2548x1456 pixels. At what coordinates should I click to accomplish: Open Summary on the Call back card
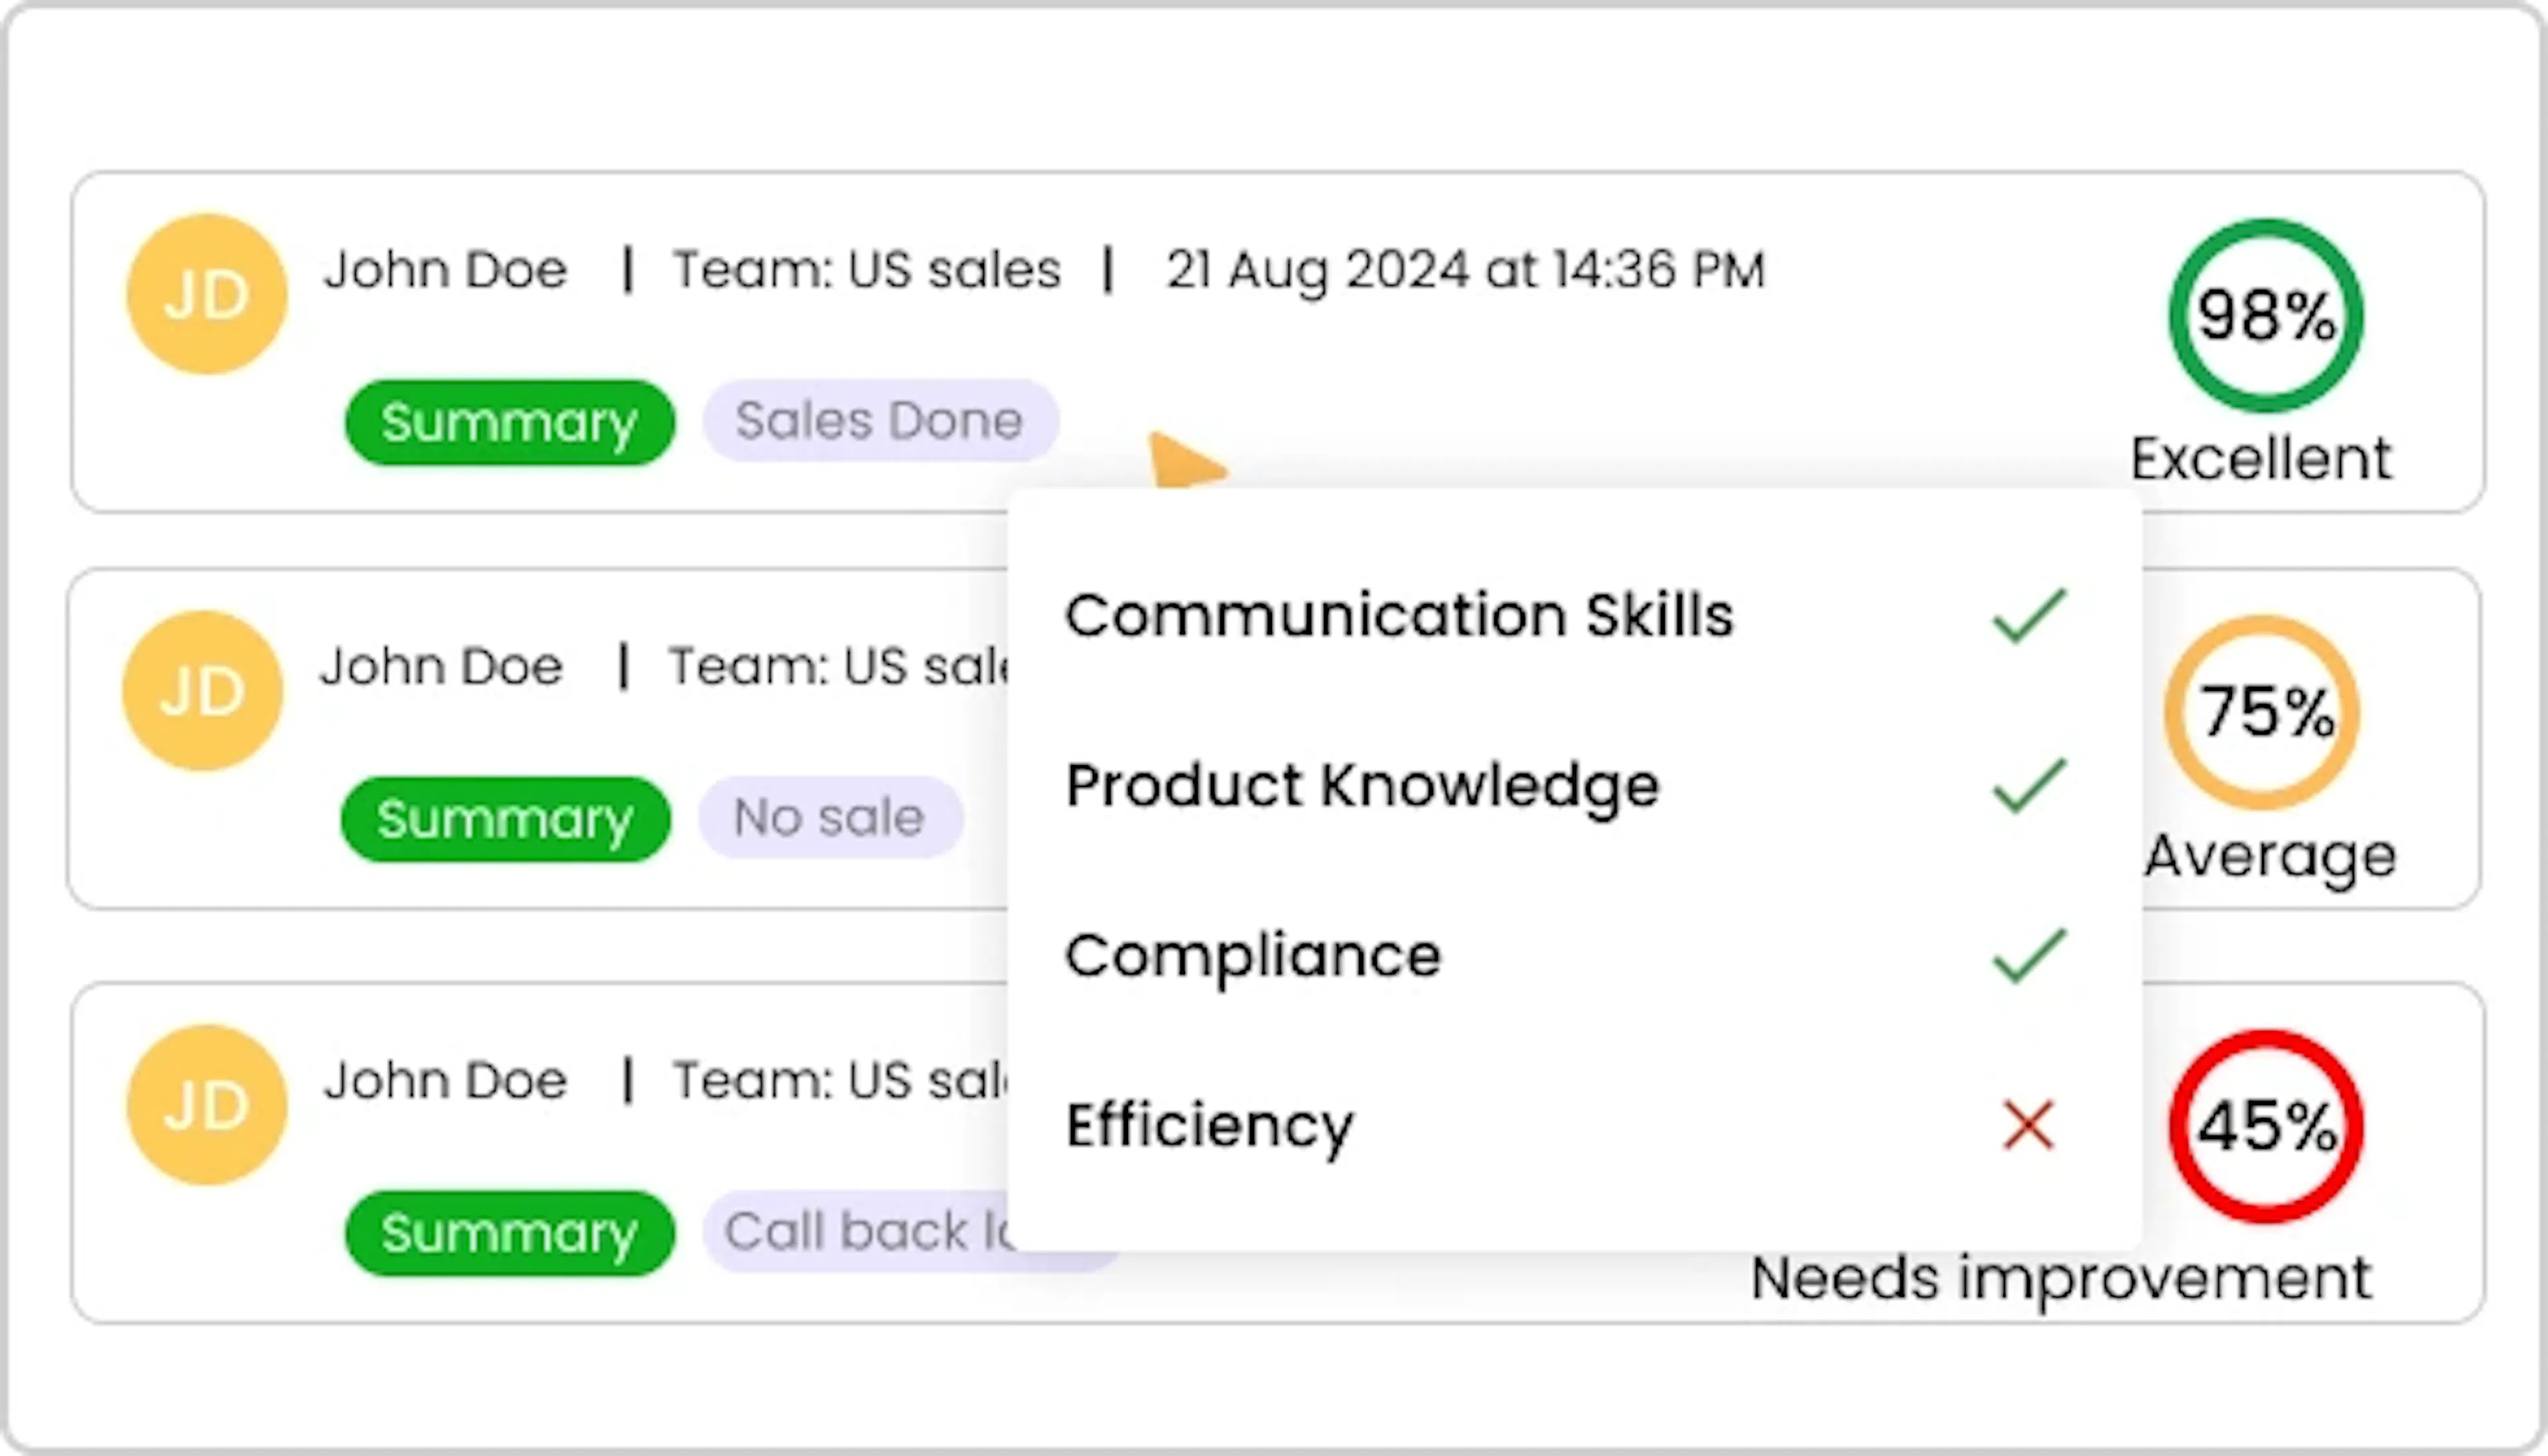click(510, 1233)
